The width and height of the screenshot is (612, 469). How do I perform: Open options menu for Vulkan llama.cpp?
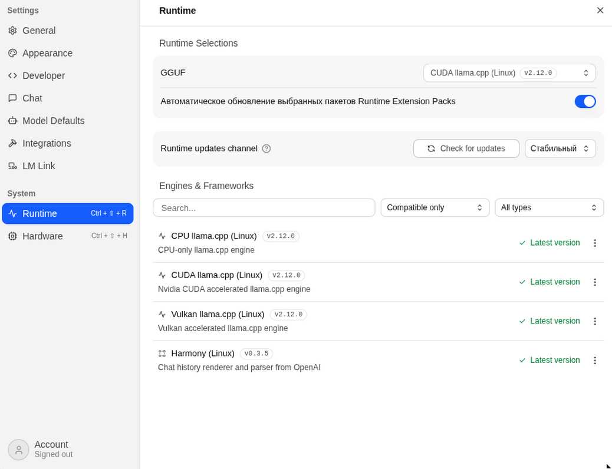click(595, 321)
